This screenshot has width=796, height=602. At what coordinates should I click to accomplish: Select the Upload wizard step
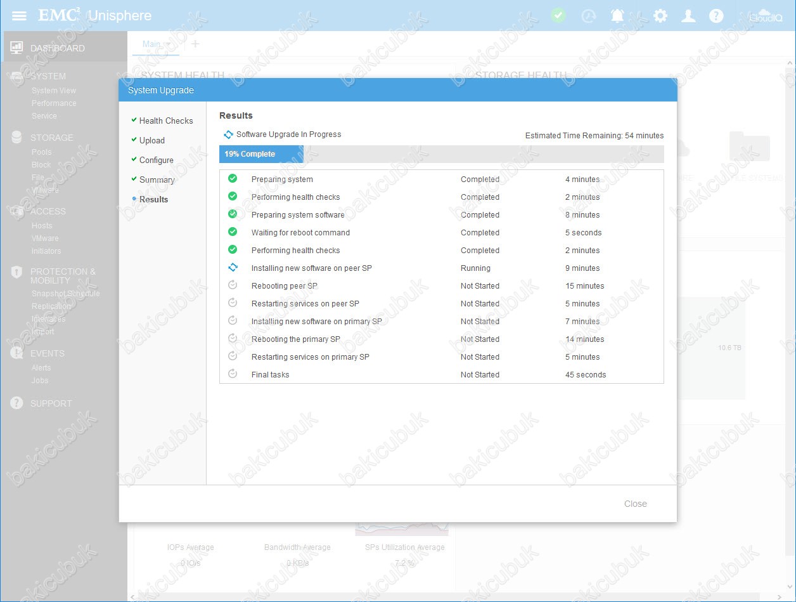(x=151, y=140)
